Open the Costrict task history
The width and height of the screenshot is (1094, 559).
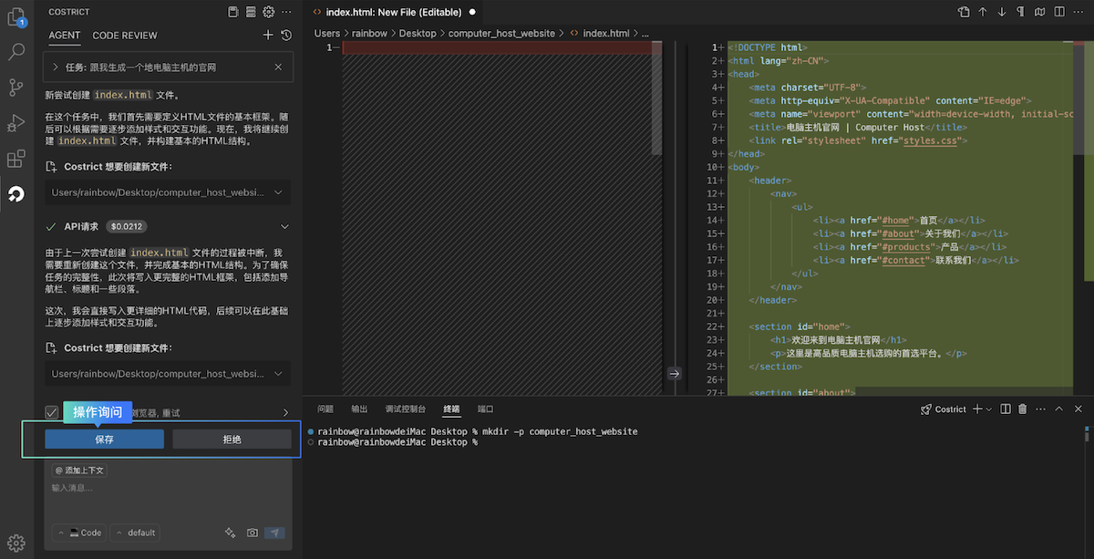pos(286,35)
